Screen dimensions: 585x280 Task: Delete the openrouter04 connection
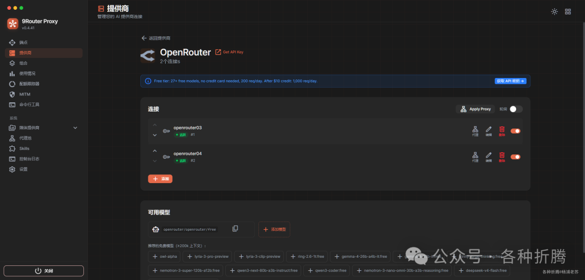pyautogui.click(x=502, y=157)
